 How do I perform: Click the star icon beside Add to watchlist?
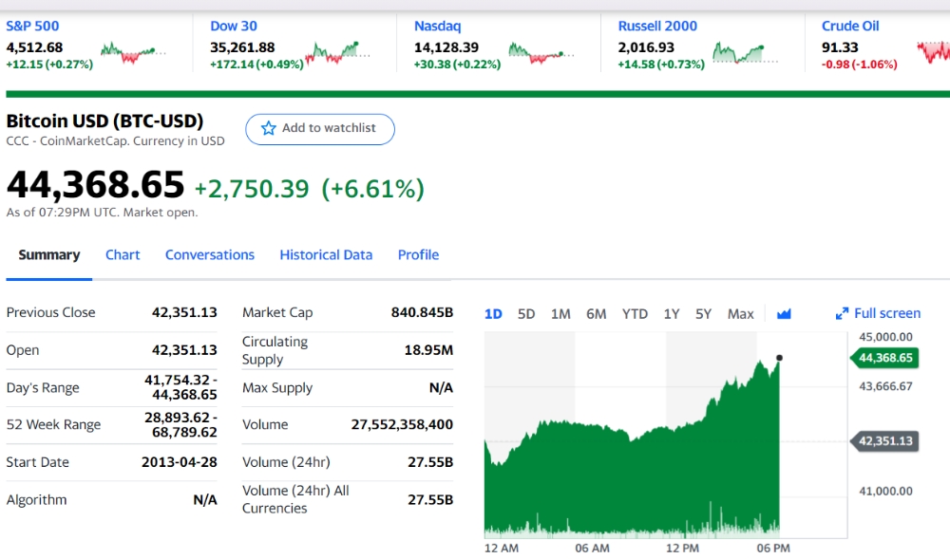pos(268,128)
